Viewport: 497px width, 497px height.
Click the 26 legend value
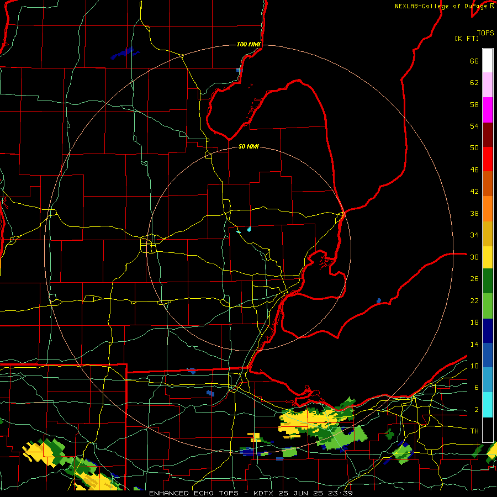[474, 279]
